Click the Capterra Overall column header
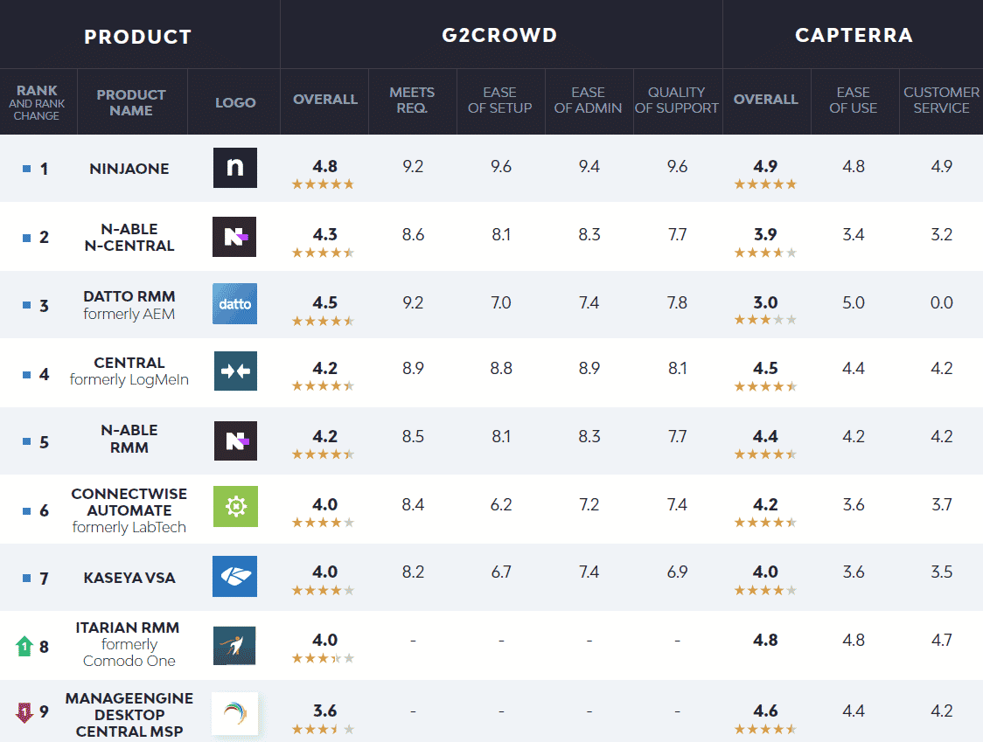 click(x=766, y=100)
